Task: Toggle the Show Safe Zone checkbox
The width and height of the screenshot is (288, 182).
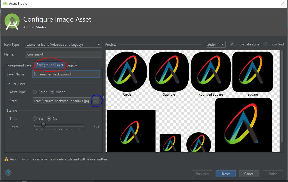Action: coord(232,44)
